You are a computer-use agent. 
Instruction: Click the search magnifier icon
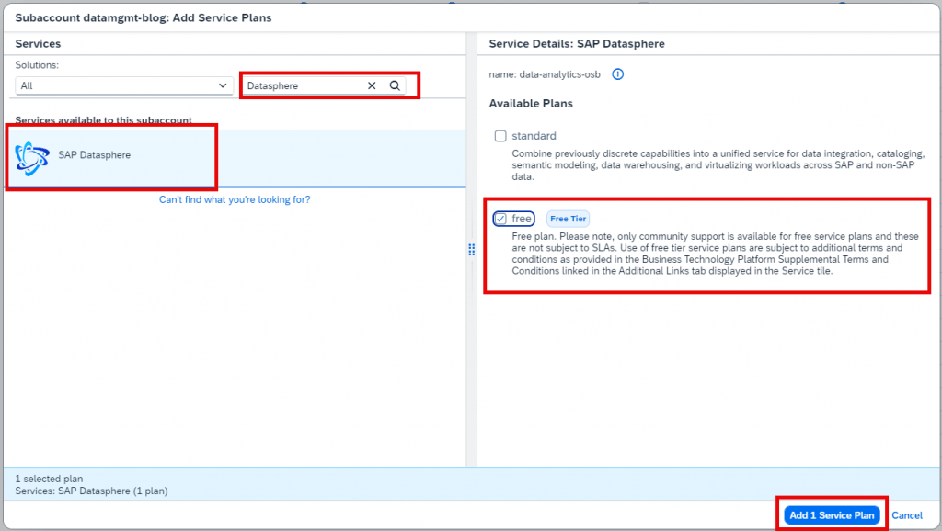pyautogui.click(x=395, y=85)
